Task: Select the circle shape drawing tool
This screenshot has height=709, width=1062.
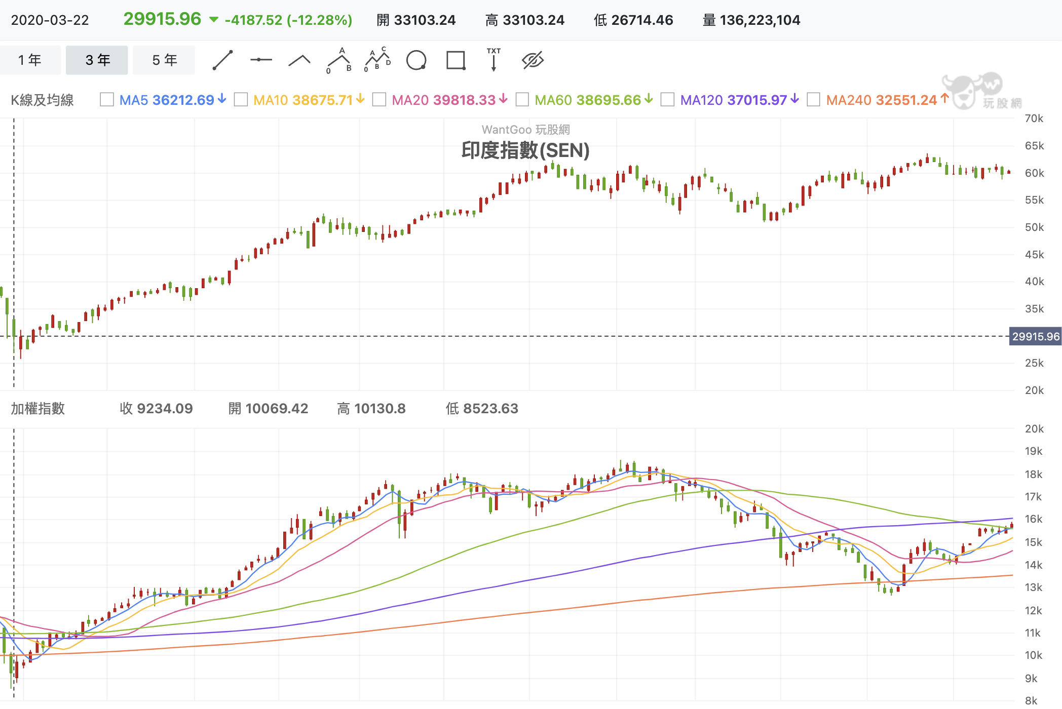Action: click(416, 60)
